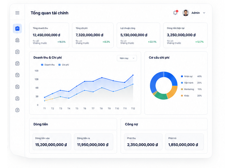Click the 40% Nhân sự percentage
The height and width of the screenshot is (168, 225).
199,76
